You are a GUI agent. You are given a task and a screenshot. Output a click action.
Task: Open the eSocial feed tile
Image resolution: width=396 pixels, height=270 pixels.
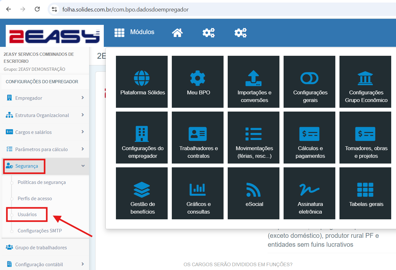[x=254, y=193]
